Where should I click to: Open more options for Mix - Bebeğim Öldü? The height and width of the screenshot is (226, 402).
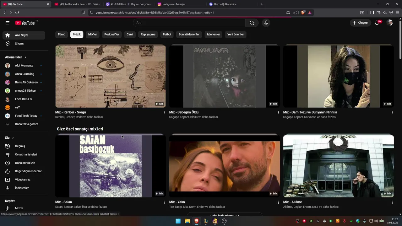click(x=278, y=112)
